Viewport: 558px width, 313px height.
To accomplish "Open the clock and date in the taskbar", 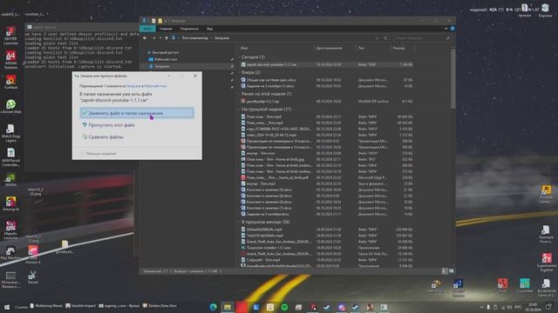I will (533, 307).
